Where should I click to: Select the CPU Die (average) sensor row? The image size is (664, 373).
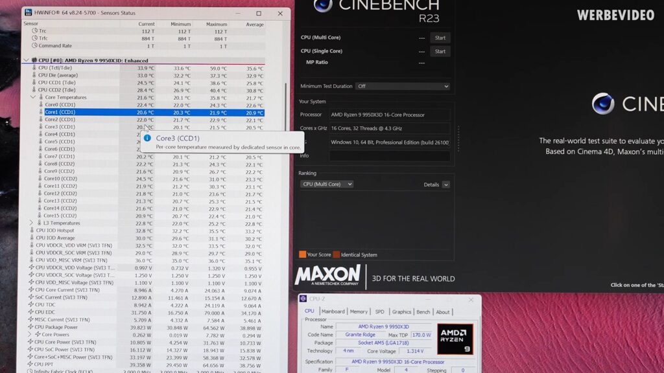coord(148,75)
